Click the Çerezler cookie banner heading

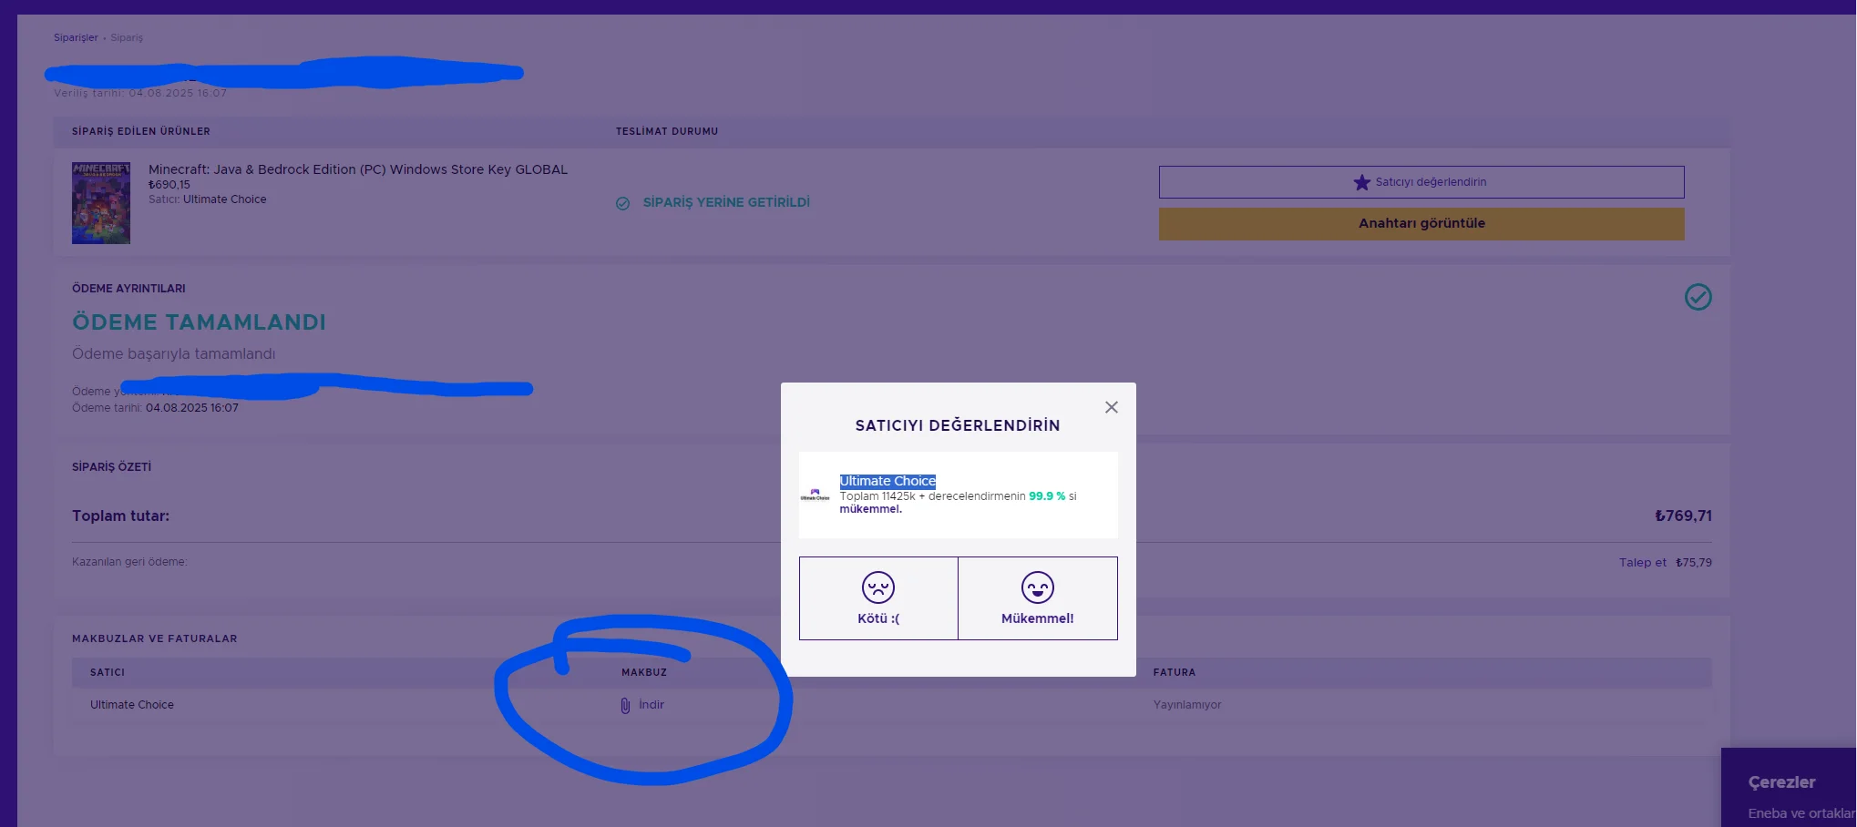pos(1781,782)
